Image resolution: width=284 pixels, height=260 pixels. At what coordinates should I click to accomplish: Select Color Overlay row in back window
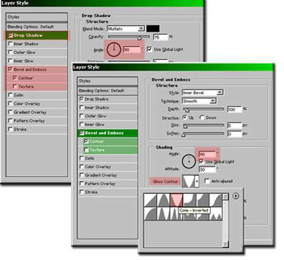[37, 103]
